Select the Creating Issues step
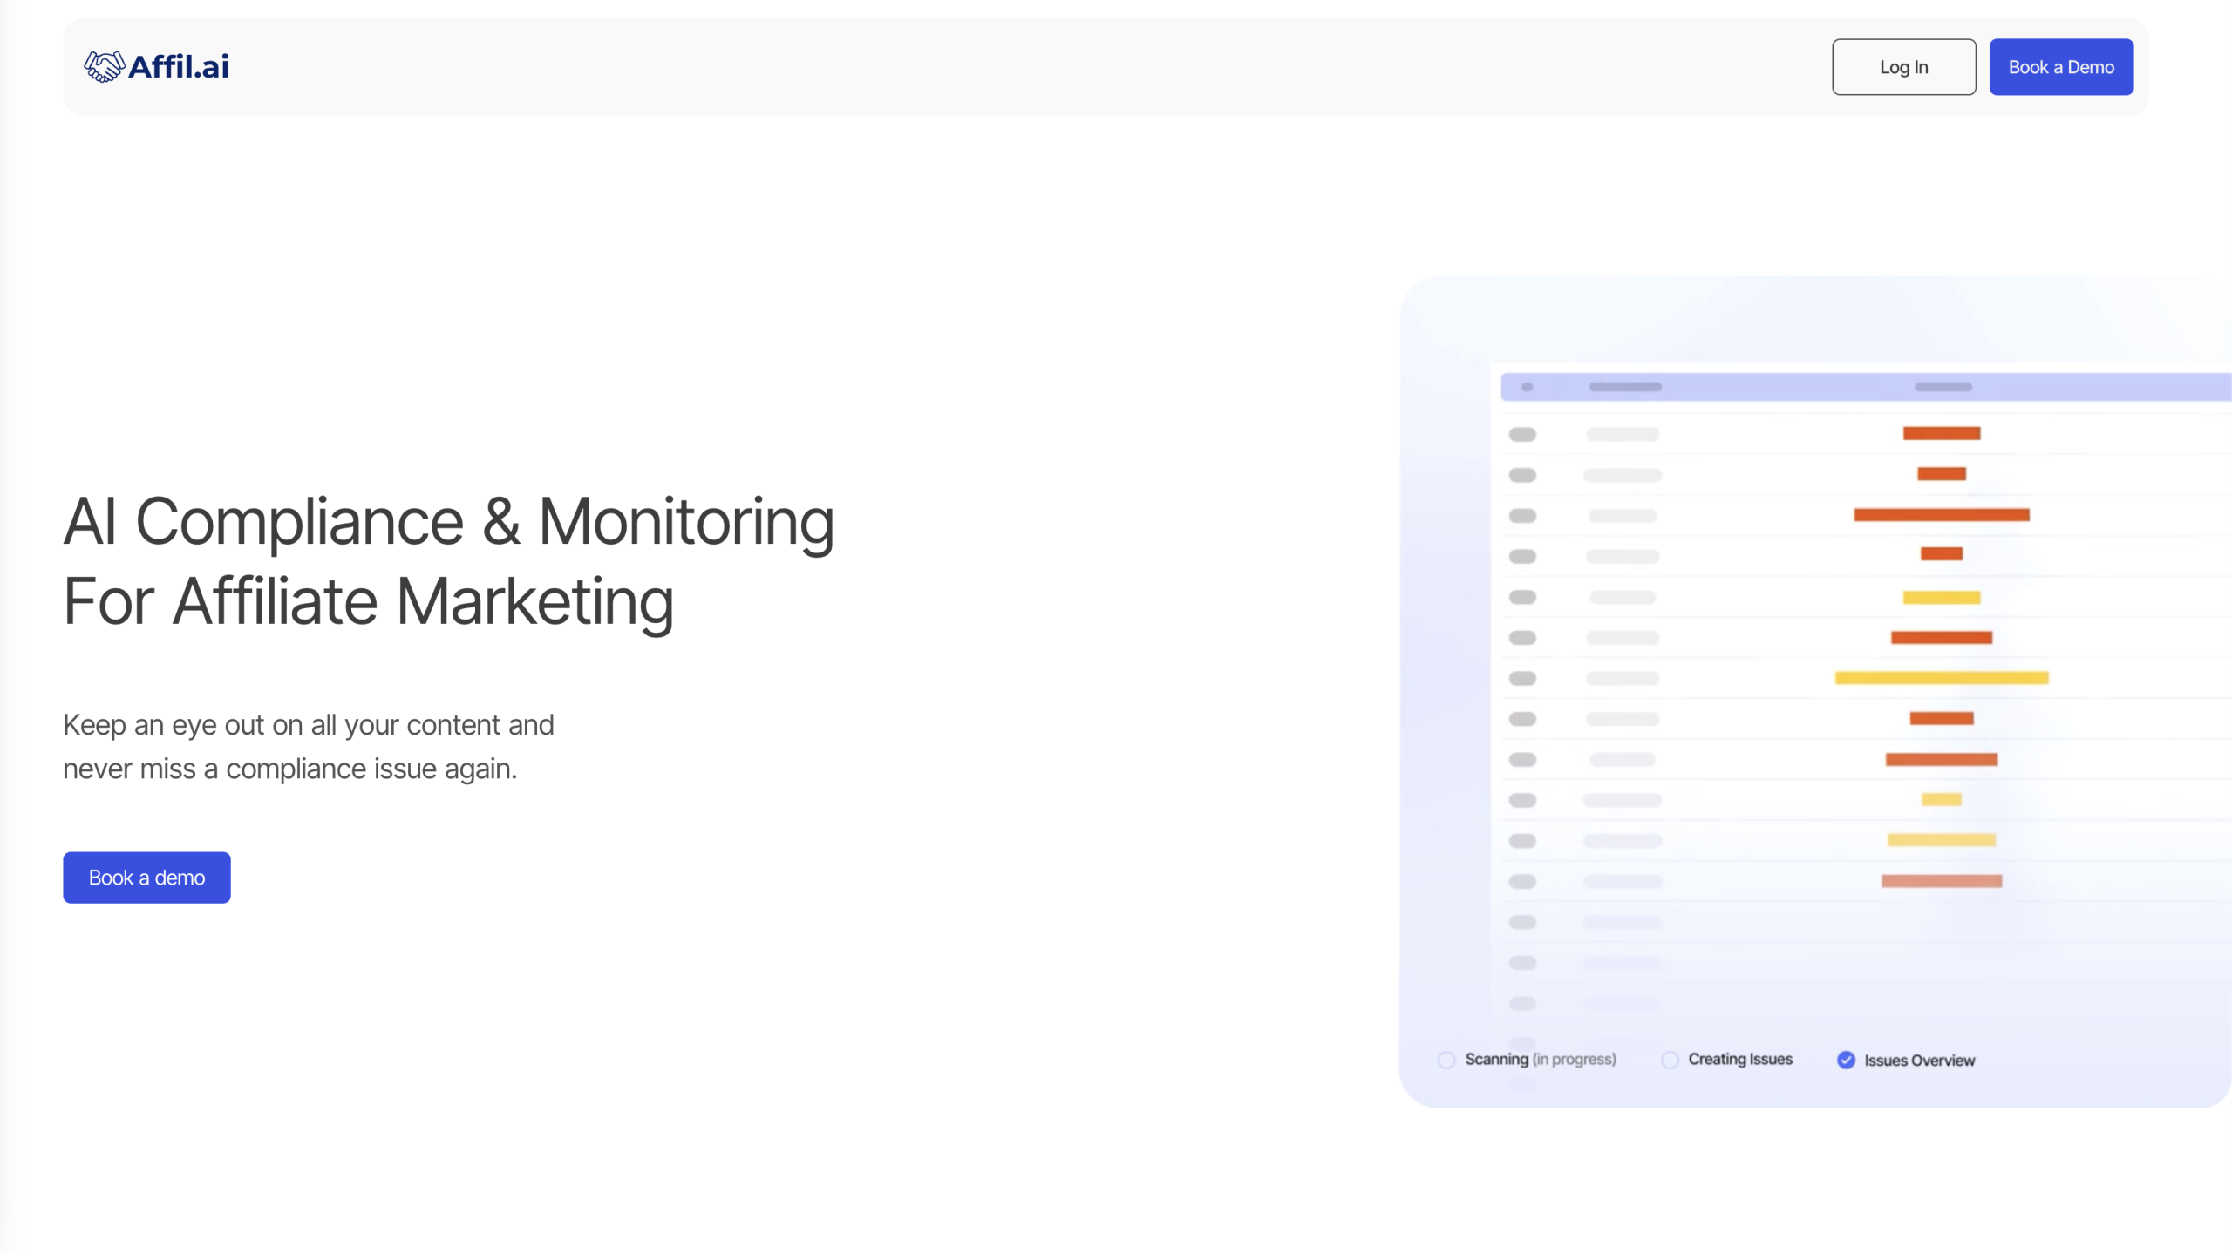 (1727, 1059)
